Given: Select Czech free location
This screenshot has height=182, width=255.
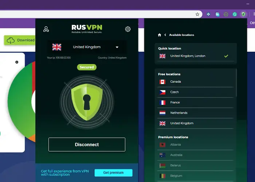Looking at the screenshot, I should (196, 92).
